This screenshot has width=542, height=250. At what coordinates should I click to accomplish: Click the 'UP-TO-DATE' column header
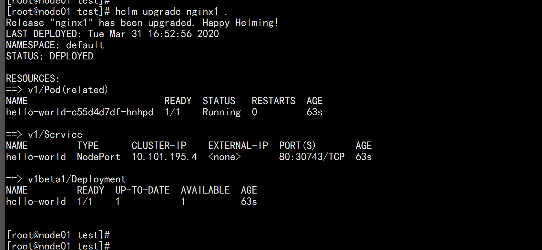pos(142,190)
